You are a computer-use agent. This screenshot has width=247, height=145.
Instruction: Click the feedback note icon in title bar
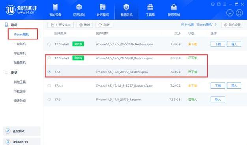219,4
